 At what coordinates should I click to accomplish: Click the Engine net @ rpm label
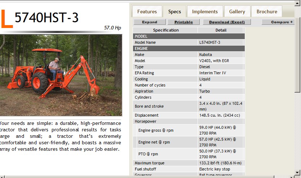pyautogui.click(x=154, y=142)
